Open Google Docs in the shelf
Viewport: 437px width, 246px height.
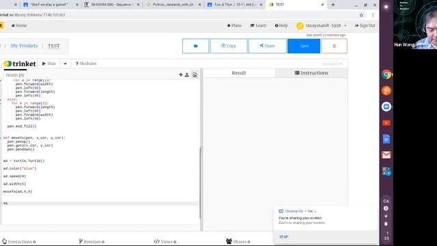[x=386, y=139]
